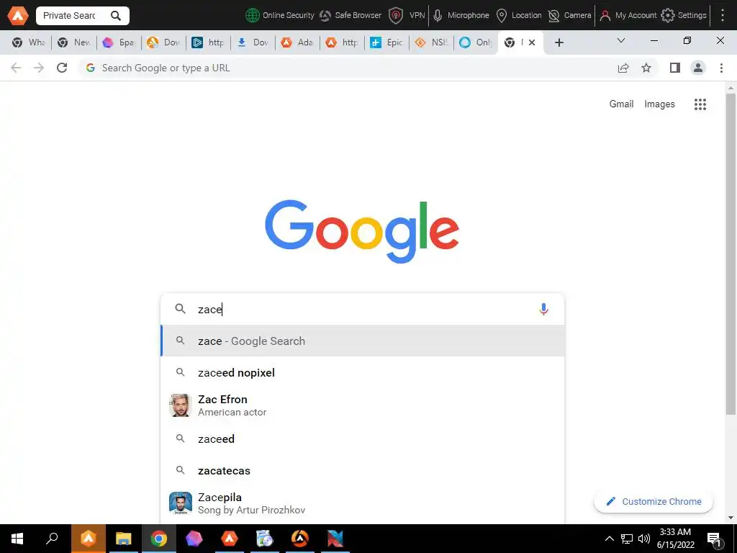Viewport: 737px width, 553px height.
Task: Switch to the 'Бра' tab
Action: (x=119, y=42)
